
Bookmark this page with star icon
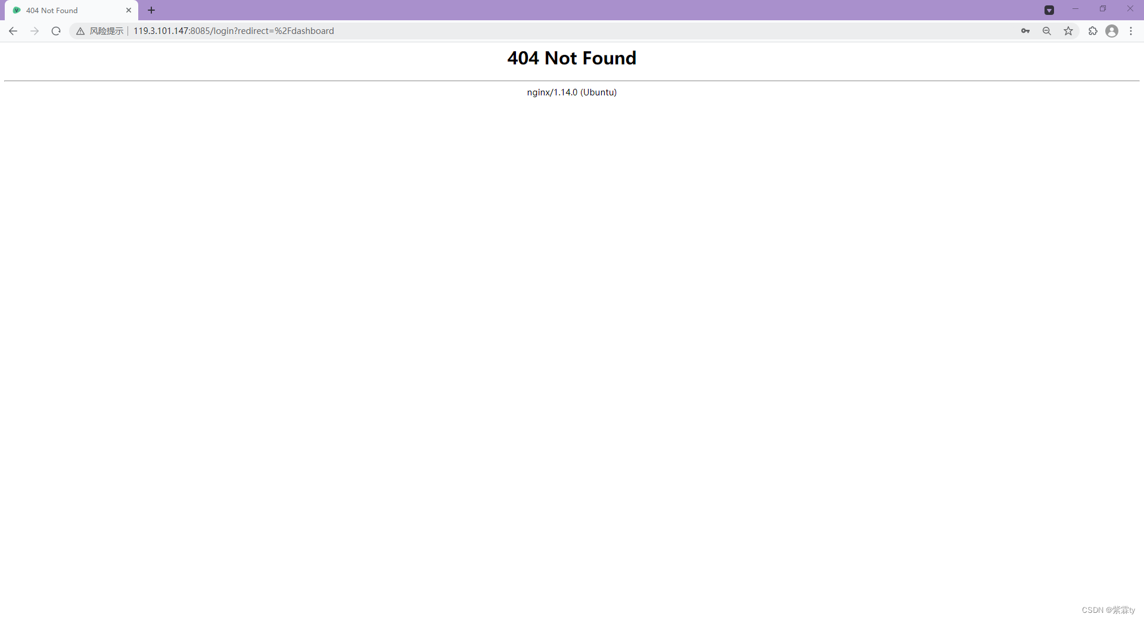1068,31
